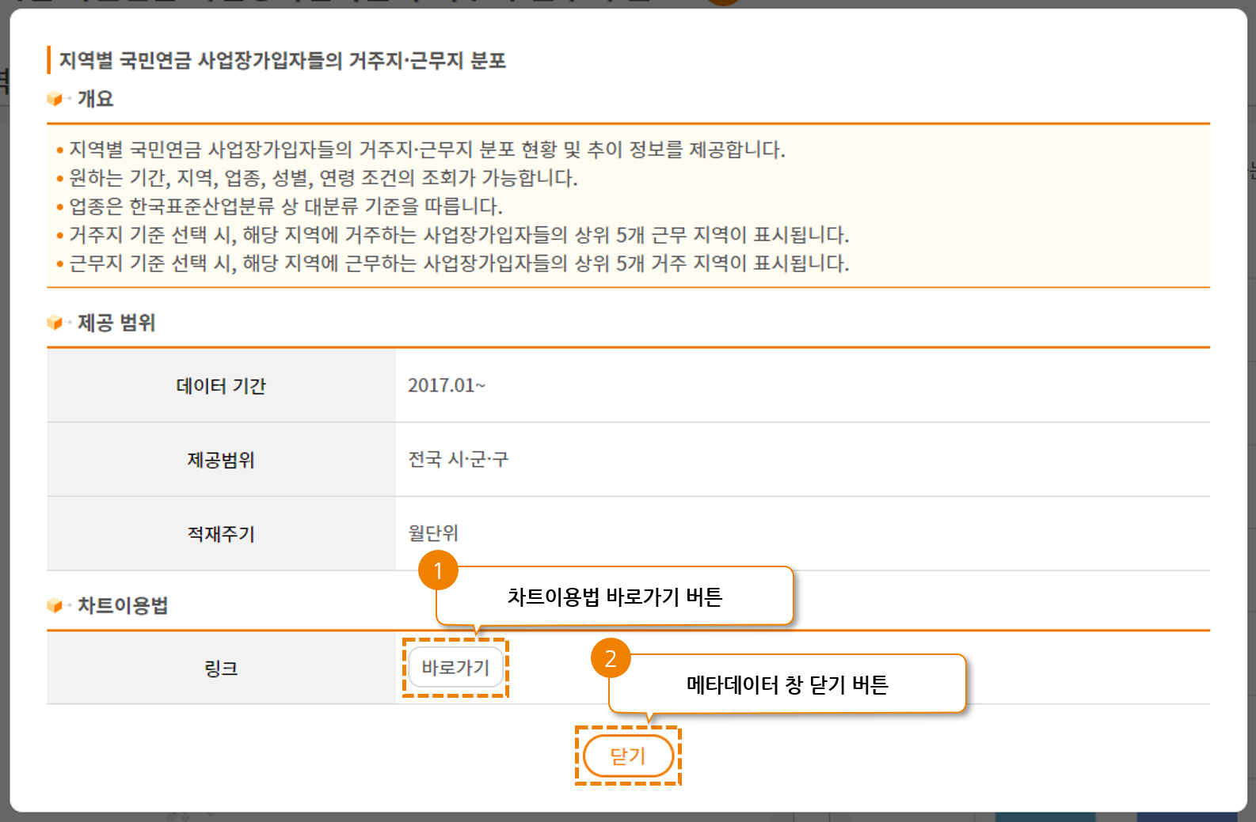Screen dimensions: 1256x822
Task: Select the 링크 row header
Action: pos(221,669)
